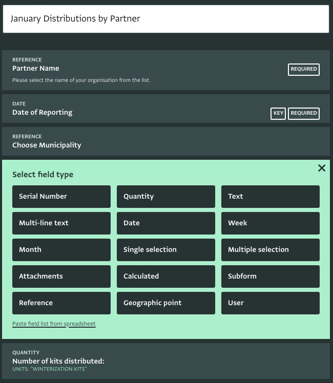Image resolution: width=333 pixels, height=383 pixels.
Task: Choose the Quantity field type
Action: [x=166, y=197]
